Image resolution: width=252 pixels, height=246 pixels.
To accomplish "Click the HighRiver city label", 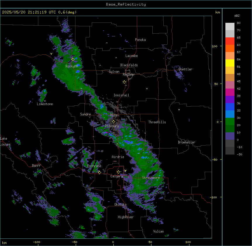I will [x=126, y=217].
